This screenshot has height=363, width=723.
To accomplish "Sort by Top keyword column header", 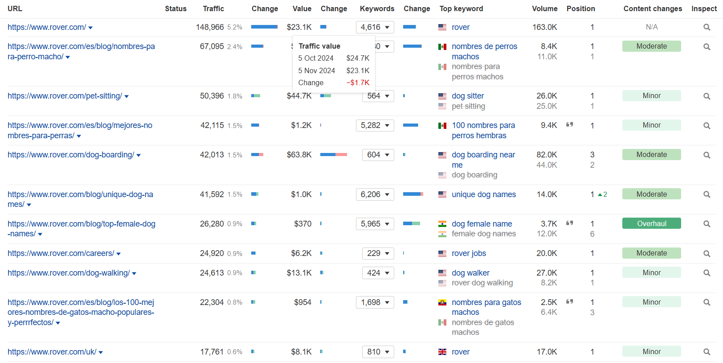I will click(x=461, y=8).
